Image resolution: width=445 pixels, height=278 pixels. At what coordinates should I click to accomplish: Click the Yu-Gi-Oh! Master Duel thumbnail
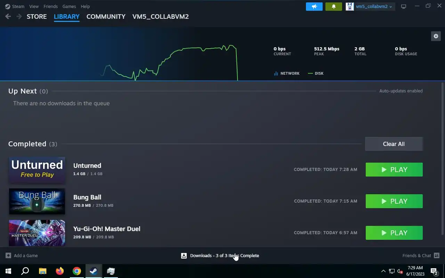(x=37, y=233)
